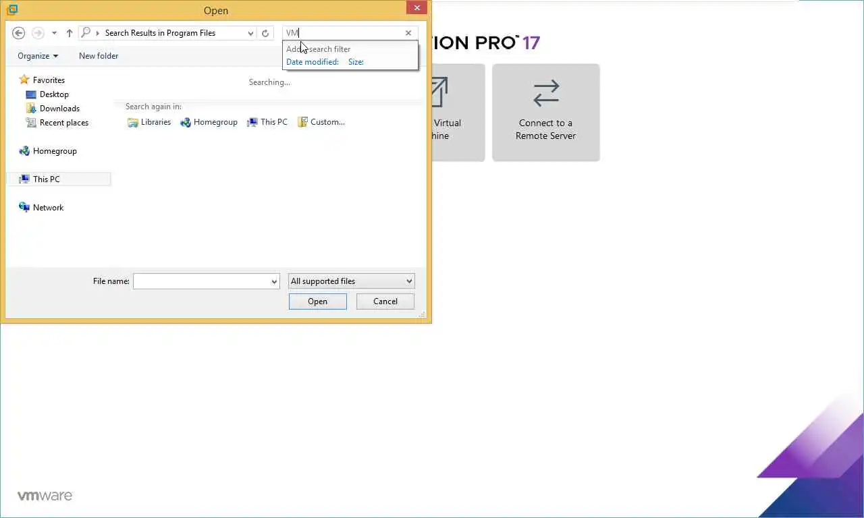Viewport: 864px width, 518px height.
Task: Search again in Custom location
Action: click(x=321, y=122)
